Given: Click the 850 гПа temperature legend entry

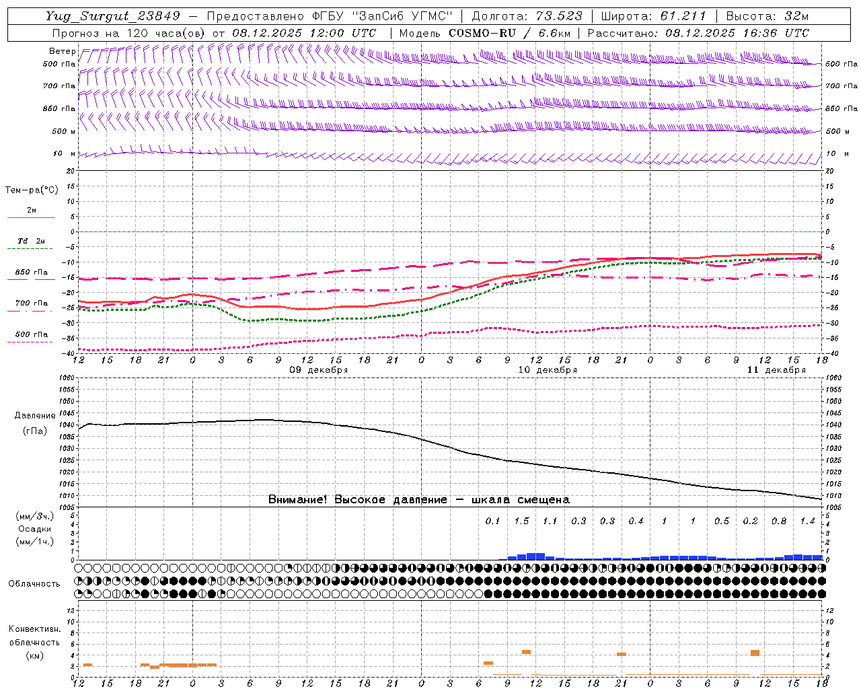Looking at the screenshot, I should (32, 273).
